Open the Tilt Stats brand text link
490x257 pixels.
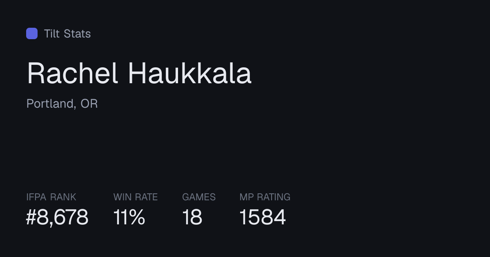coord(67,33)
